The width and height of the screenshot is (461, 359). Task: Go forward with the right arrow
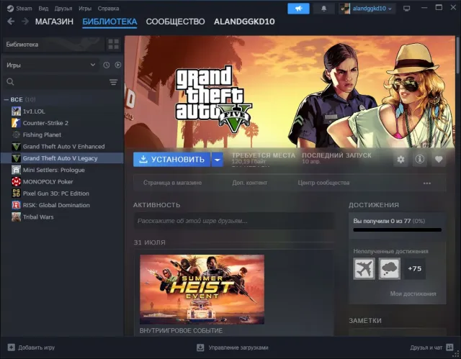pos(25,22)
